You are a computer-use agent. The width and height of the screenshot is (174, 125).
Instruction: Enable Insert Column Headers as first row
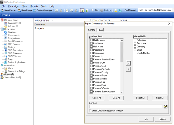pyautogui.click(x=91, y=110)
